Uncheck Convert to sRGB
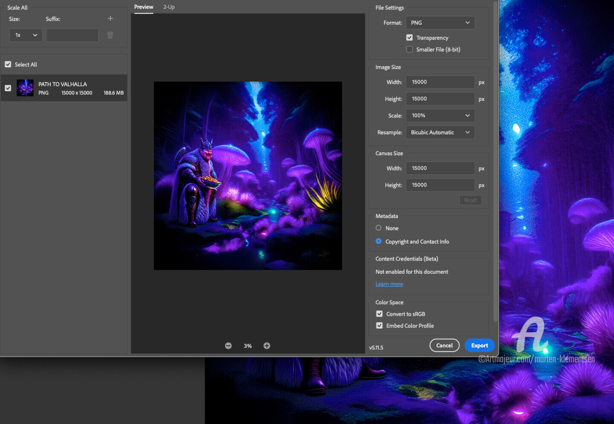 click(x=379, y=314)
